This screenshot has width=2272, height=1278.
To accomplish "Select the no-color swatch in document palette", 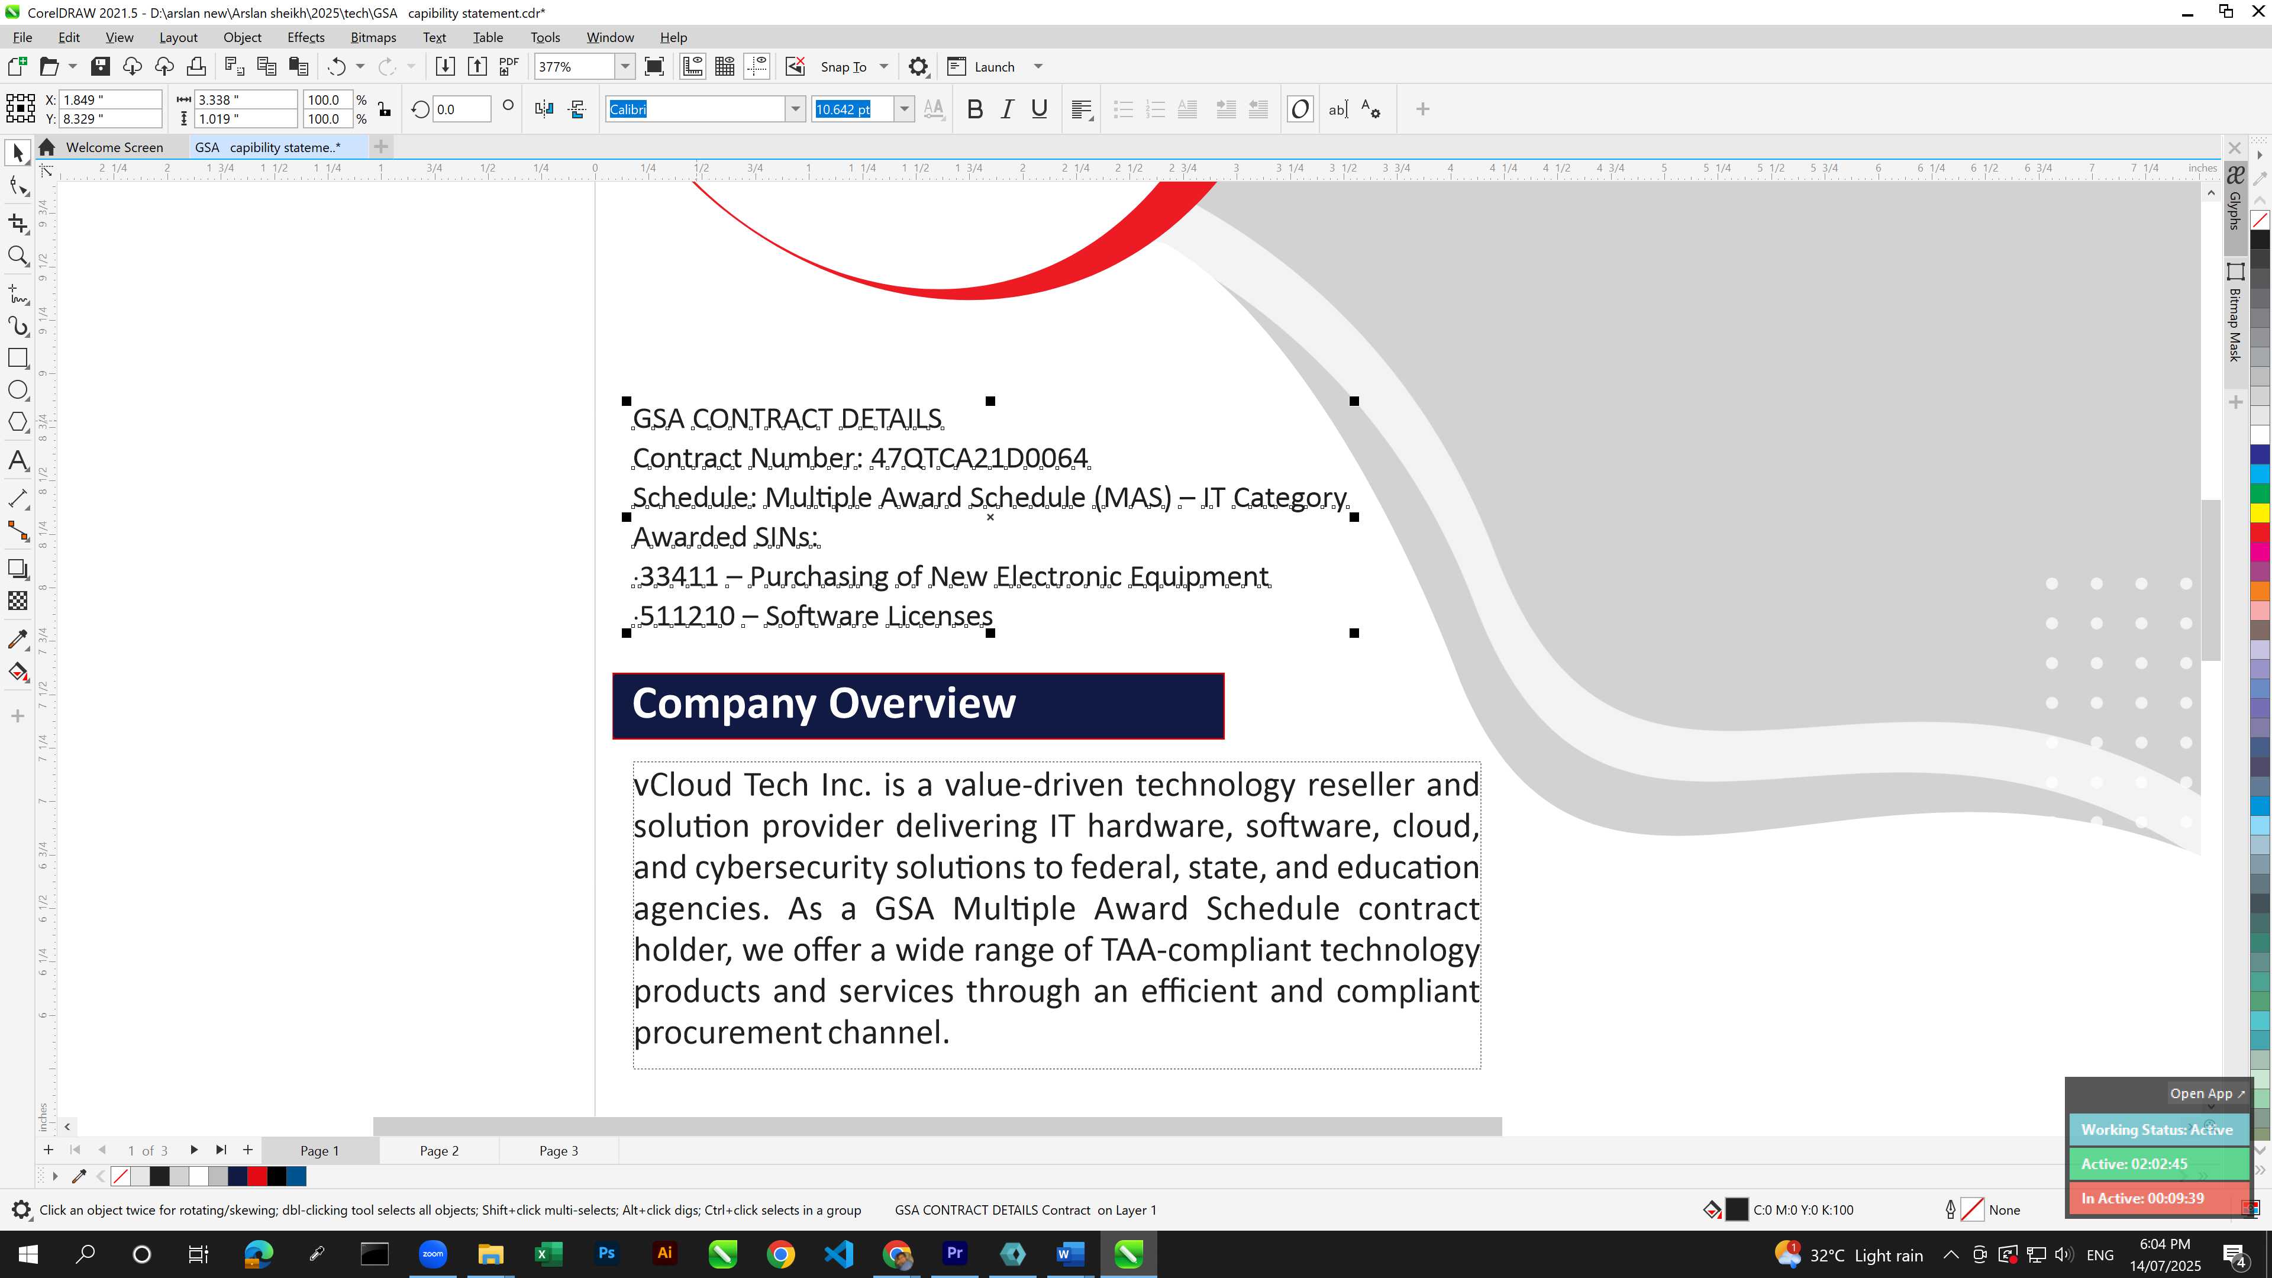I will (x=121, y=1176).
